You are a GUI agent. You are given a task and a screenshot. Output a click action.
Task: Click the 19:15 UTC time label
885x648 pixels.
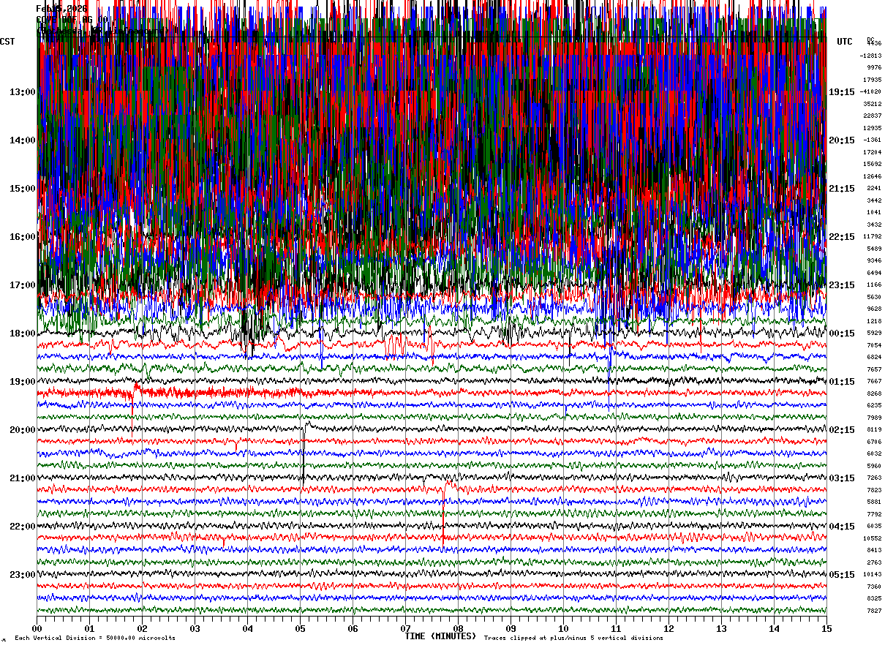(x=842, y=92)
